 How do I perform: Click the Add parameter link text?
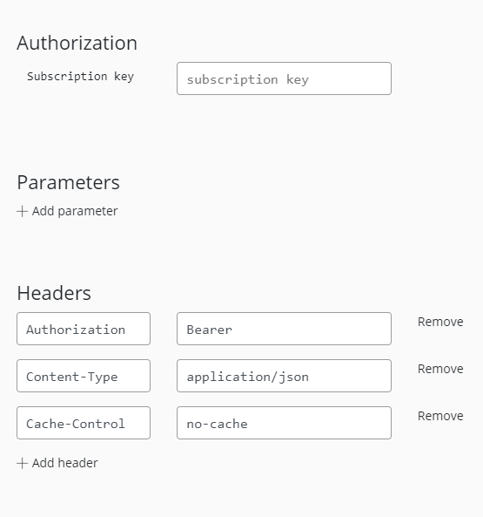pos(75,211)
